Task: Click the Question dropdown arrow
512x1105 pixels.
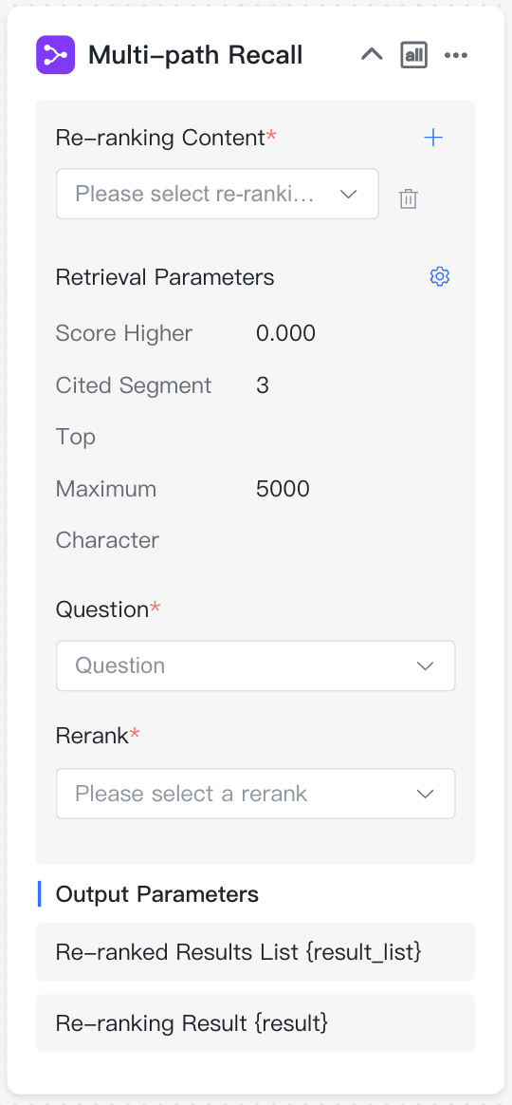Action: [426, 666]
